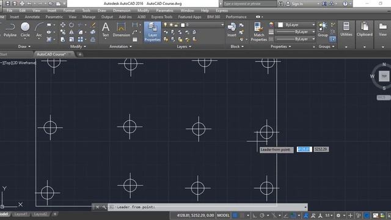Viewport: 391px width, 220px height.
Task: Click the Text annotation tool
Action: tap(106, 30)
